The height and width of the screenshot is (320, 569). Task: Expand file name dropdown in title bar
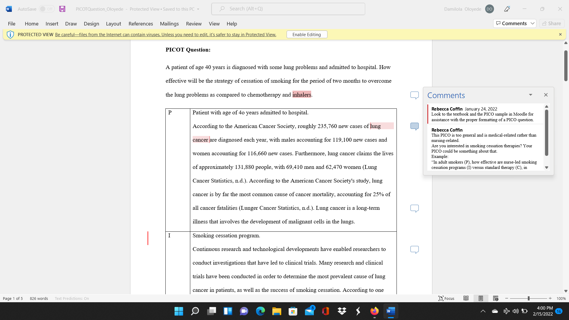[x=198, y=9]
